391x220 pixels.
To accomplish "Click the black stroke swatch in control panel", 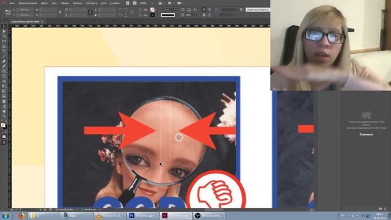I will point(152,15).
